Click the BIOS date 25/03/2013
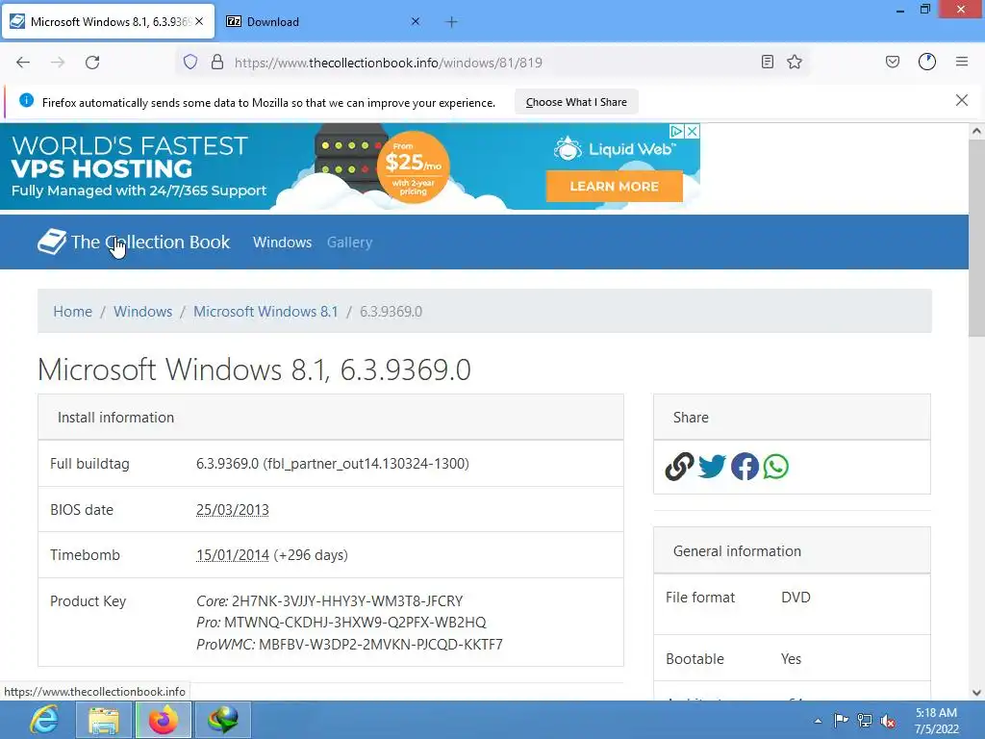Image resolution: width=985 pixels, height=739 pixels. [x=233, y=510]
